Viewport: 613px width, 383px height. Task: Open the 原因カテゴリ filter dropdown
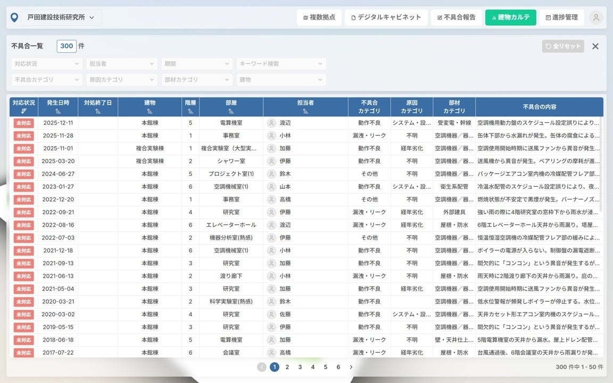(121, 80)
